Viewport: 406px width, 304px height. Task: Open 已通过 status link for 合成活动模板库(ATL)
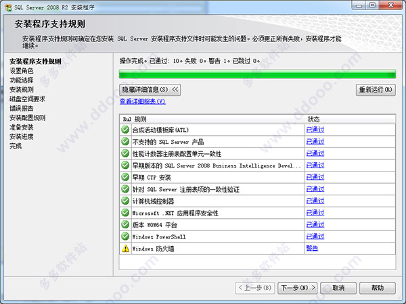click(315, 130)
